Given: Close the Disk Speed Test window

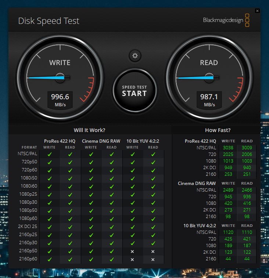Looking at the screenshot, I should [257, 11].
